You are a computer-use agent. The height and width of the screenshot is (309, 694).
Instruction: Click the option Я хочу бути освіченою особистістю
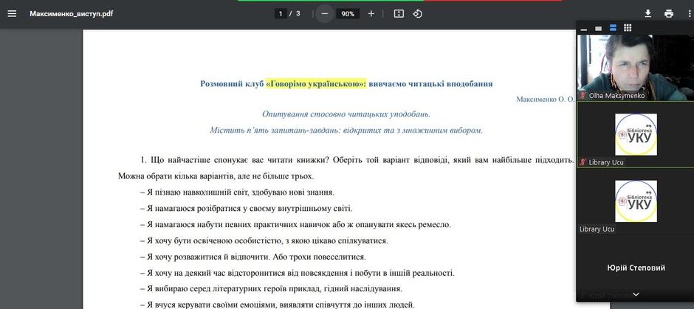tap(264, 241)
